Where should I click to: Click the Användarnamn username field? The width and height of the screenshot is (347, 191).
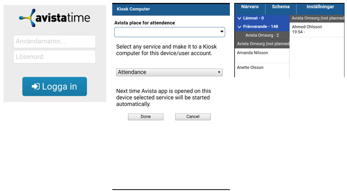54,42
